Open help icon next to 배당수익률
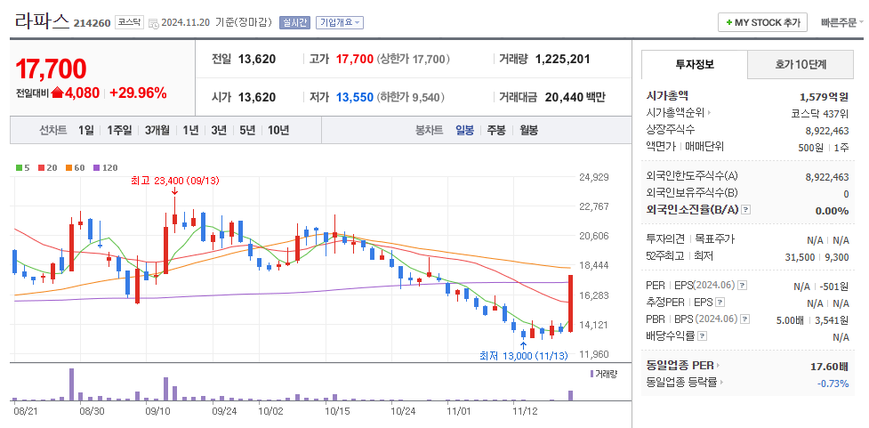Screen dimensions: 869x428 tap(702, 336)
